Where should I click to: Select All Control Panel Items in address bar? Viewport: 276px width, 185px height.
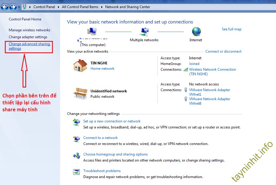point(80,7)
